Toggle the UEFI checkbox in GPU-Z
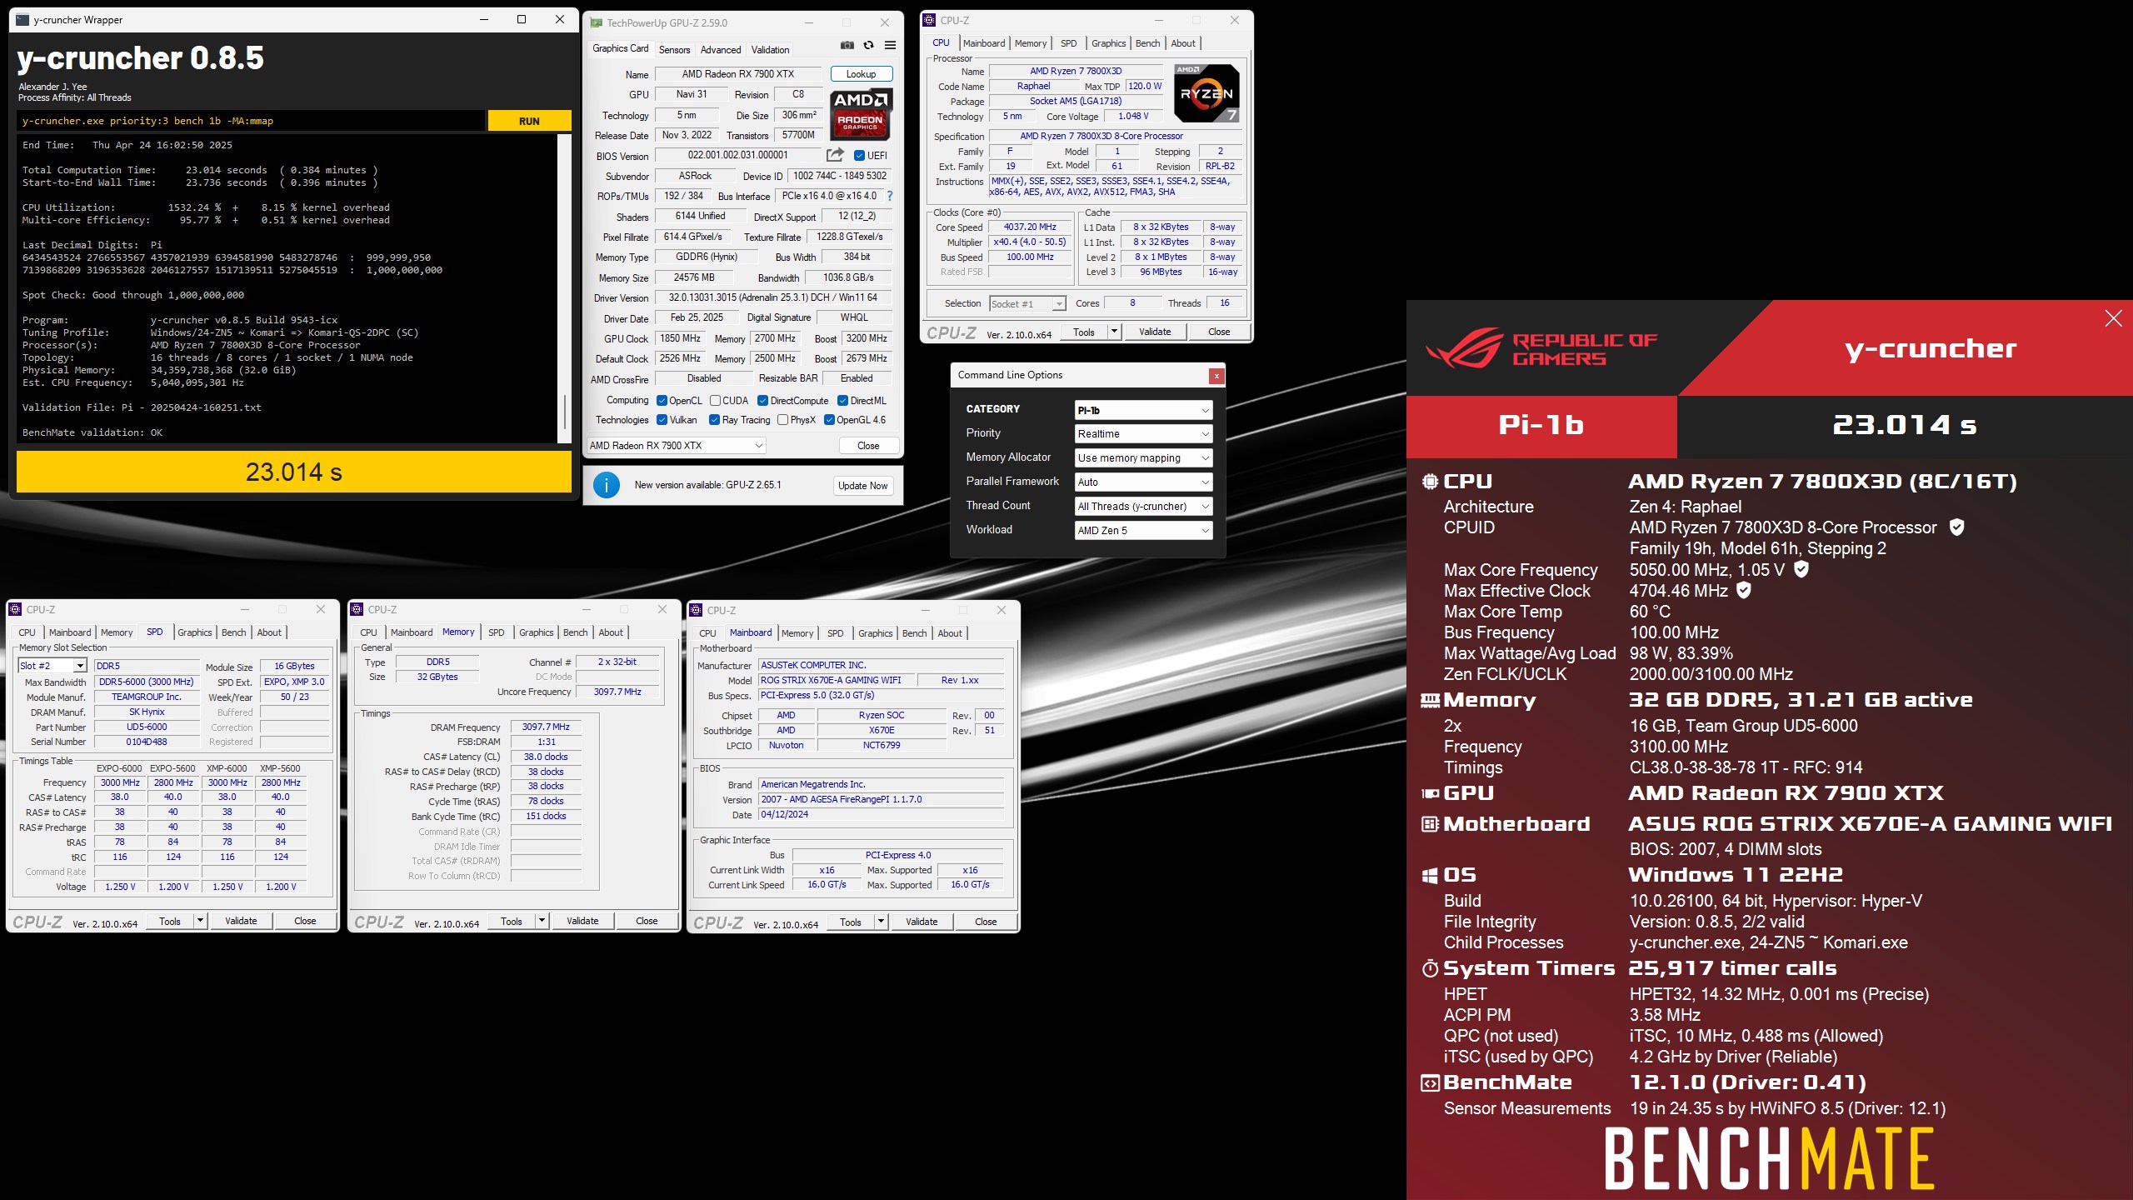This screenshot has width=2133, height=1200. coord(859,155)
